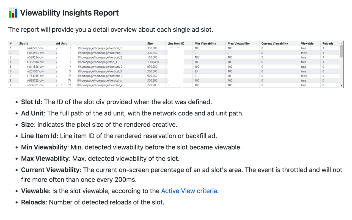The height and width of the screenshot is (220, 352).
Task: Click the scrollbar down arrow on the table
Action: pos(341,86)
